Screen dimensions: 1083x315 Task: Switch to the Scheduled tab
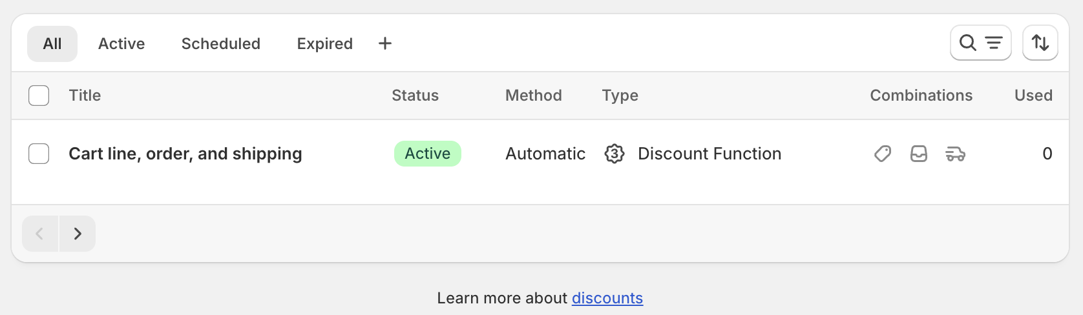click(221, 44)
